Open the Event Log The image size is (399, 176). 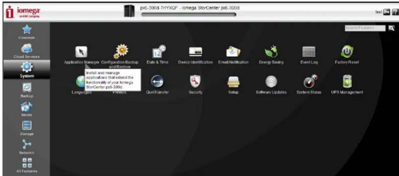tap(309, 52)
